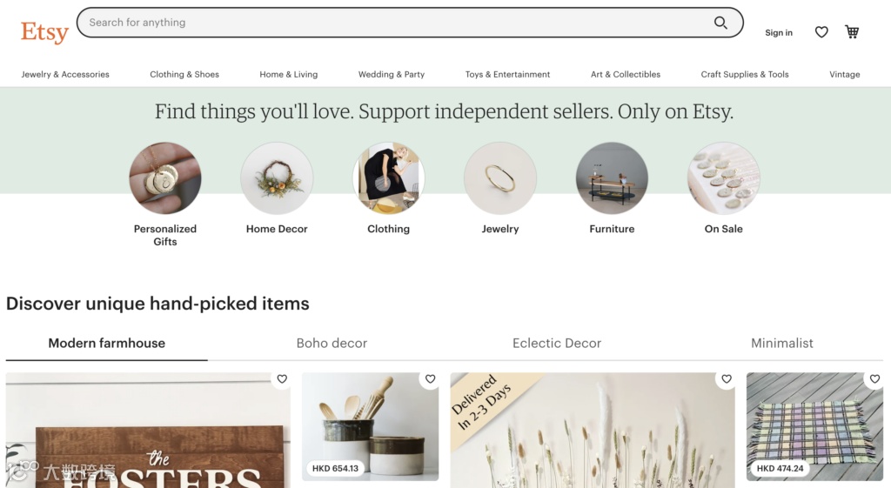Favorite the Fosters wooden sign item
Image resolution: width=891 pixels, height=488 pixels.
282,379
